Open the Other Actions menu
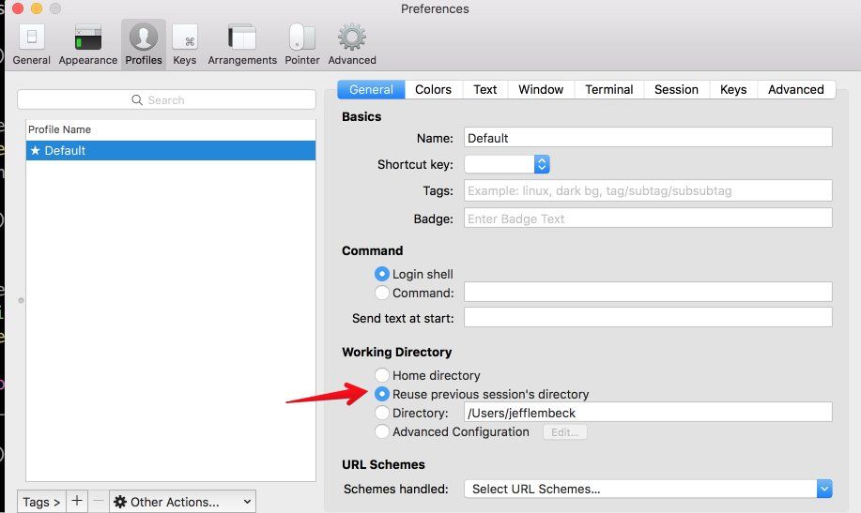Screen dimensions: 861x513 coord(182,502)
